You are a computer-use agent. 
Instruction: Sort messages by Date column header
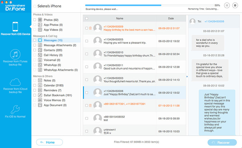pos(171,18)
